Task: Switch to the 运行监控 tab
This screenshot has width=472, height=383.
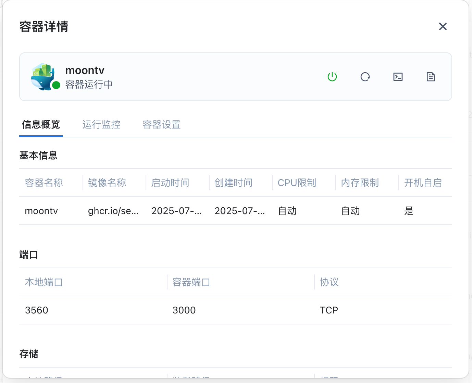Action: coord(101,125)
